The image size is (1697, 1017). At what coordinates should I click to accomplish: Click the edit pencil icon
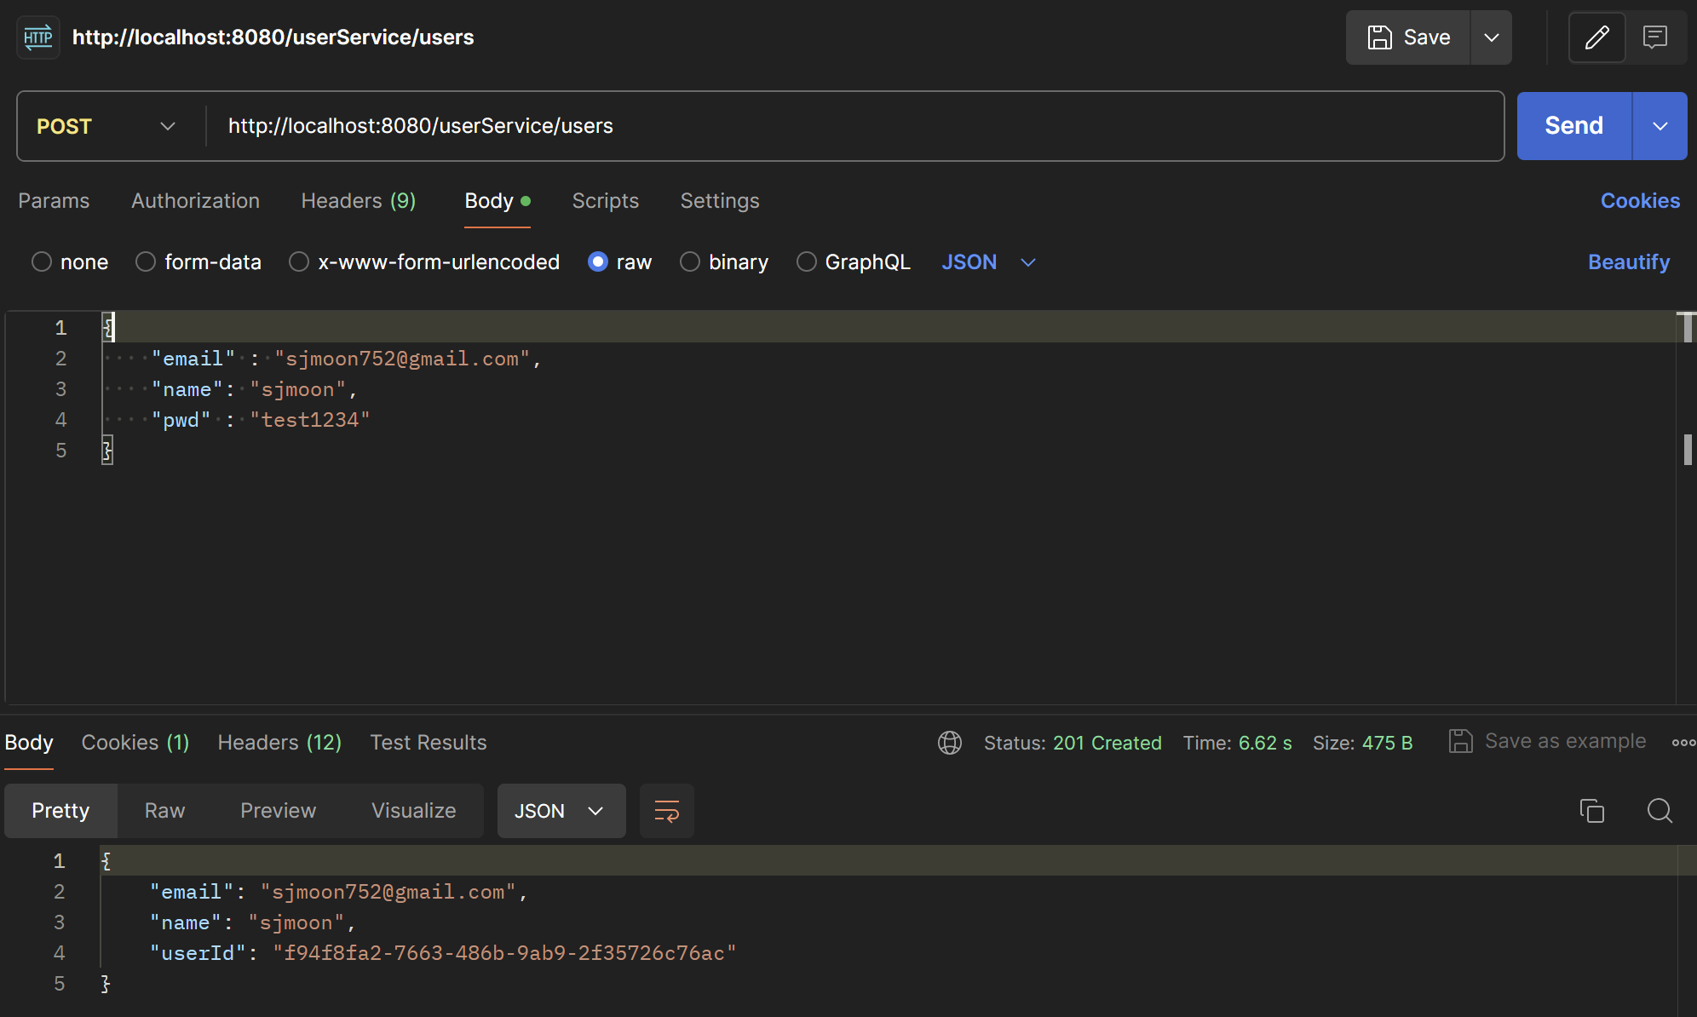coord(1596,37)
